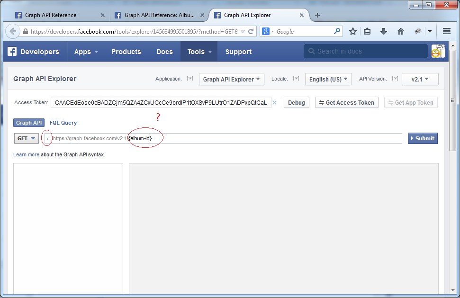
Task: Click the page vertical scrollbar thumb
Action: click(x=452, y=100)
